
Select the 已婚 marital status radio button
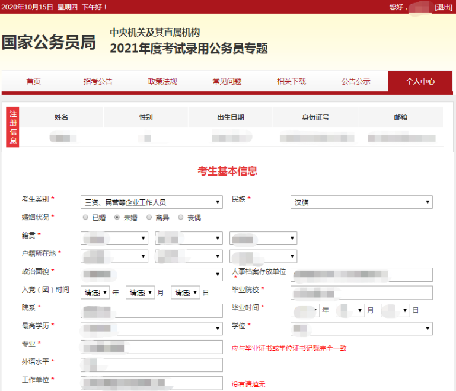(85, 217)
